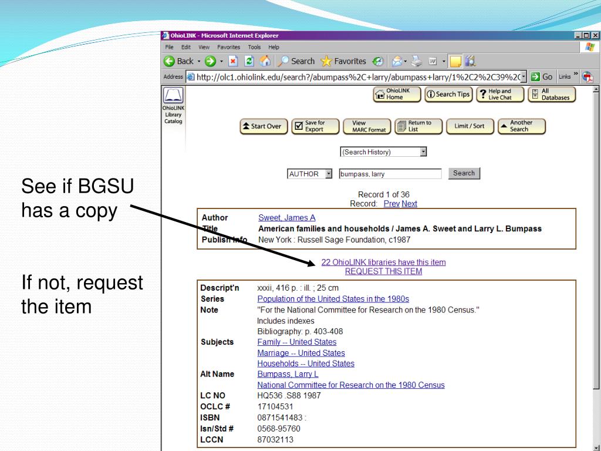The image size is (601, 451).
Task: Follow alt name link 'Bumpass, Larry L'
Action: click(288, 374)
